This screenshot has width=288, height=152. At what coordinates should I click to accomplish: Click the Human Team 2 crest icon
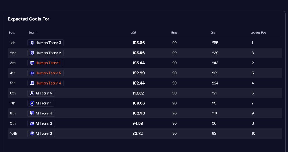pyautogui.click(x=32, y=53)
